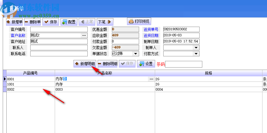Go to previous record with 上笔
The image size is (267, 133).
(87, 22)
